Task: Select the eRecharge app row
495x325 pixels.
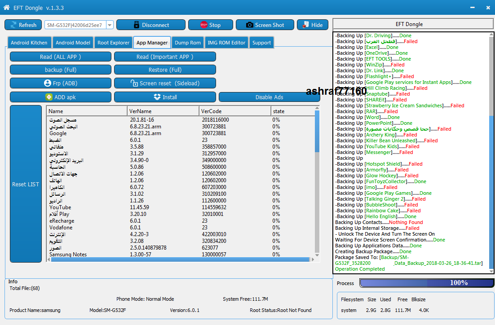Action: (x=181, y=221)
